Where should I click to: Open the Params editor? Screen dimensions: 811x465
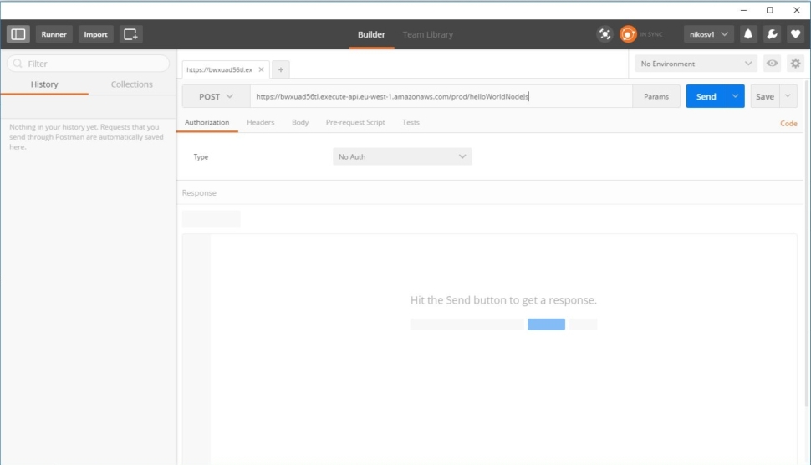tap(655, 96)
